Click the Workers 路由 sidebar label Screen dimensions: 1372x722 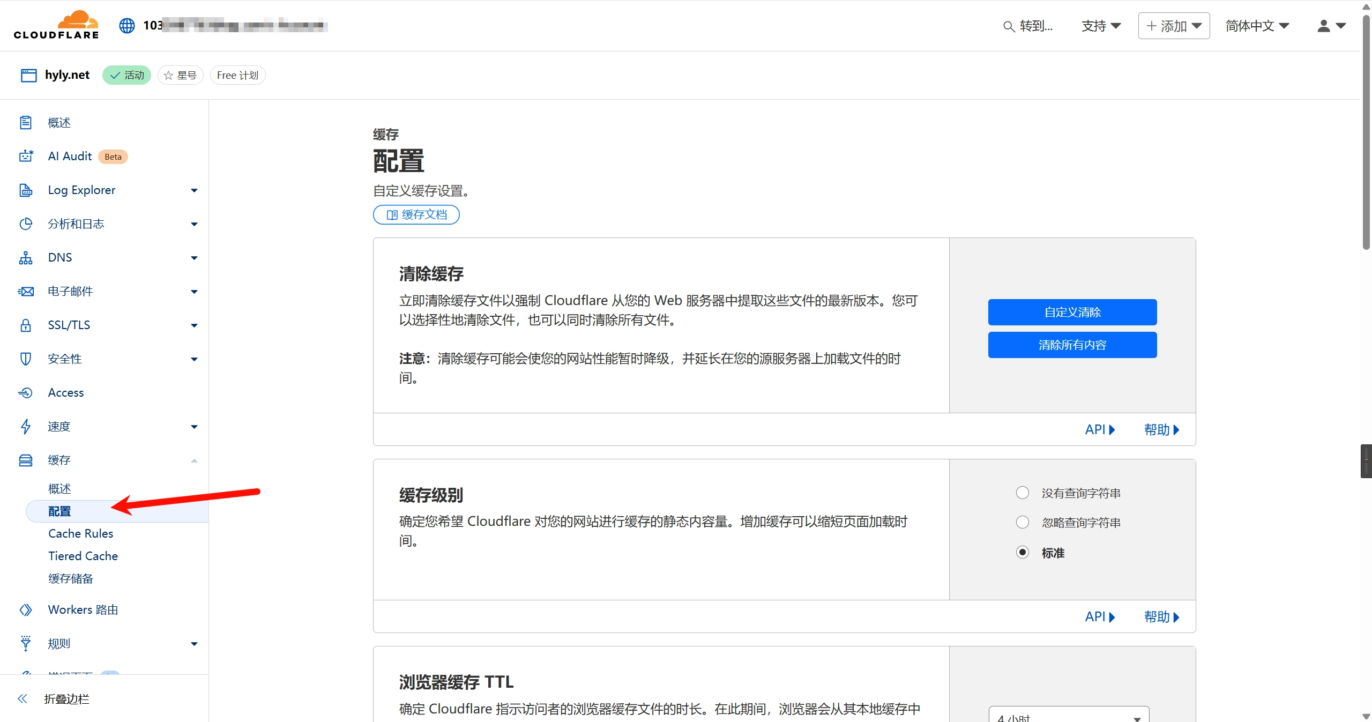83,609
